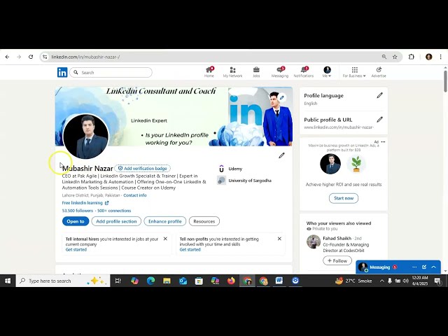Click the LinkedIn search field
448x336 pixels.
pyautogui.click(x=111, y=72)
